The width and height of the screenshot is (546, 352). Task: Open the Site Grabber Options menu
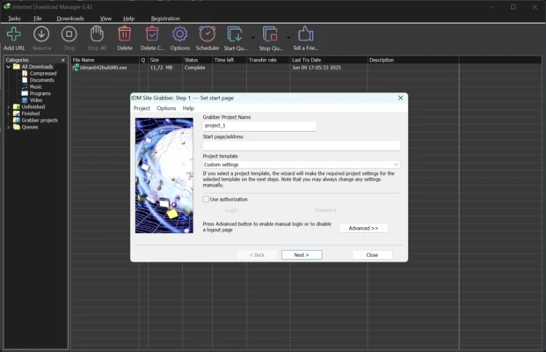(x=166, y=108)
